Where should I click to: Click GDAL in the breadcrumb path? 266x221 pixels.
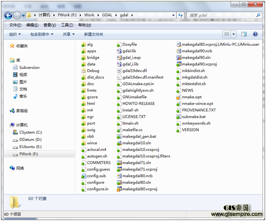107,15
